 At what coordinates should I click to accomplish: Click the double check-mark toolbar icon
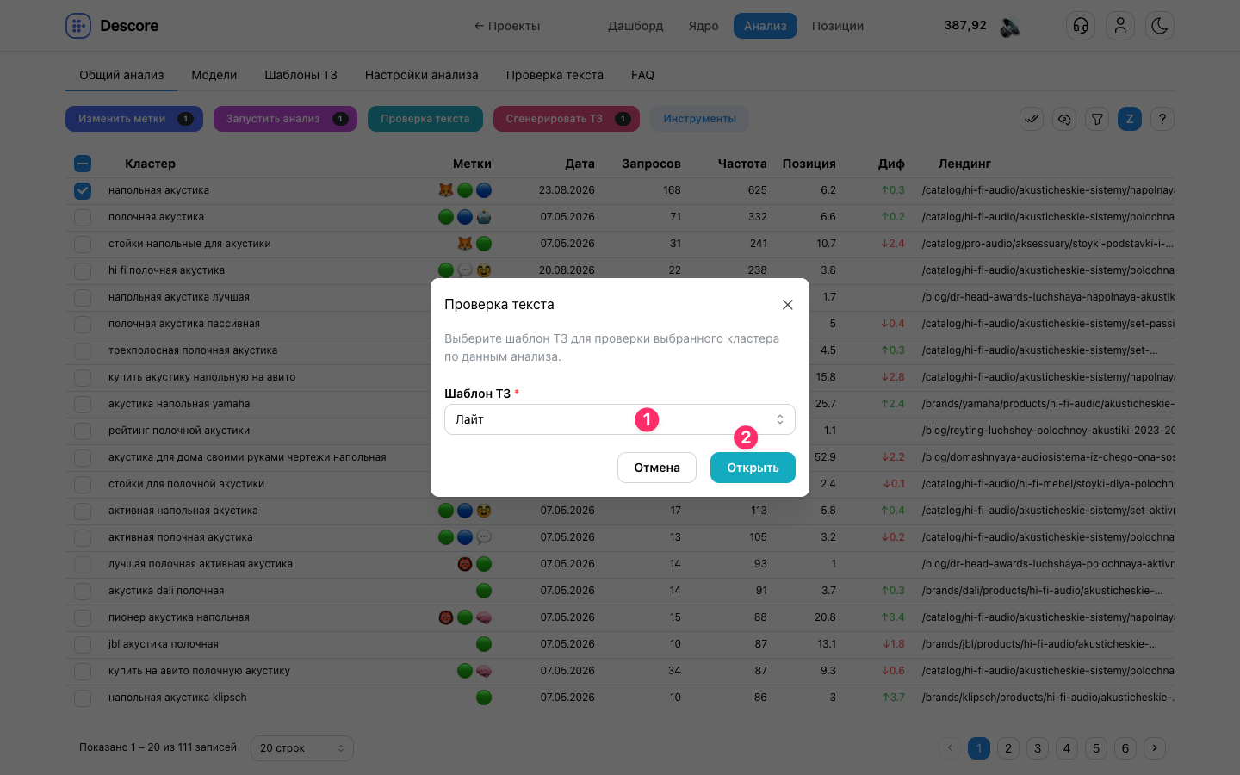point(1032,119)
